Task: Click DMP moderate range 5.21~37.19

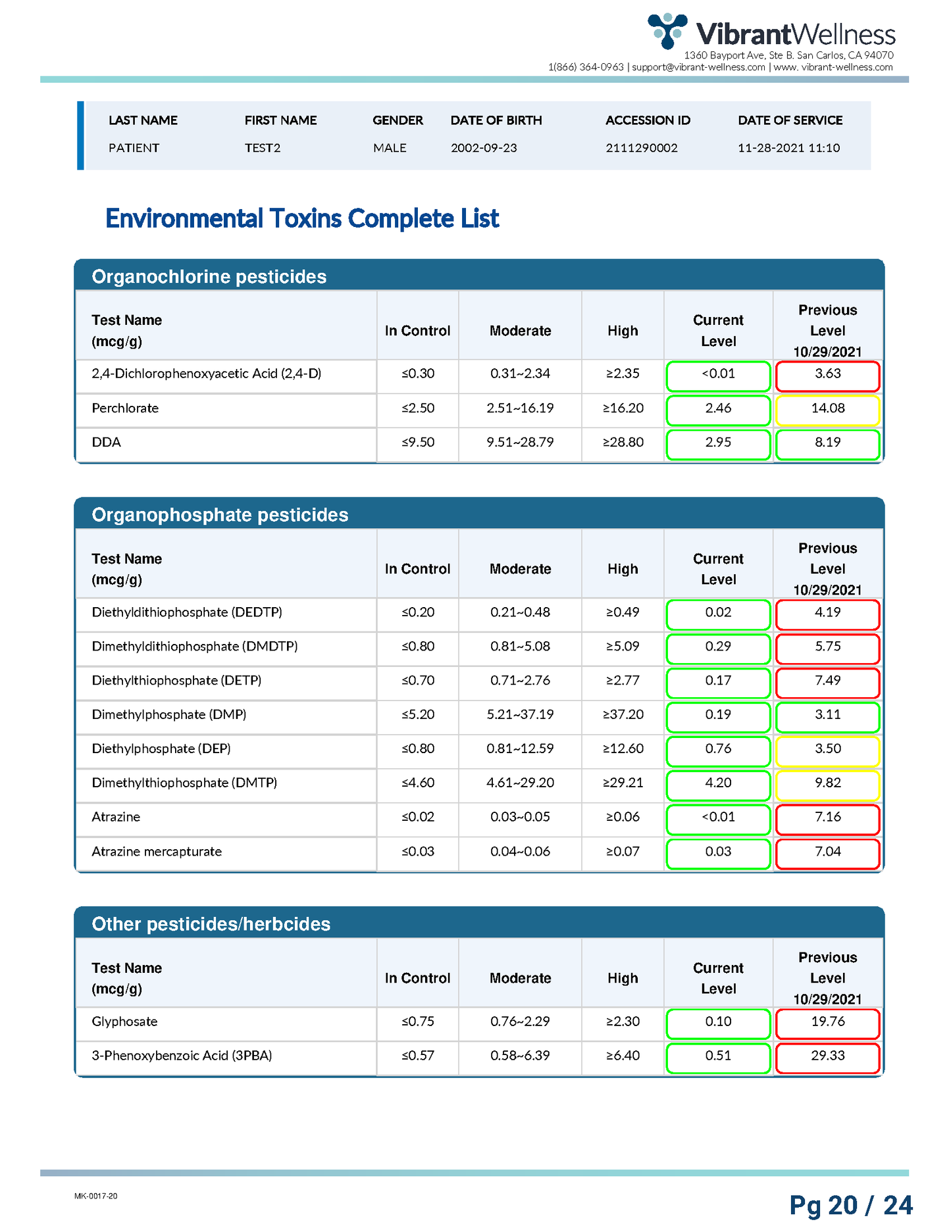Action: [x=520, y=714]
